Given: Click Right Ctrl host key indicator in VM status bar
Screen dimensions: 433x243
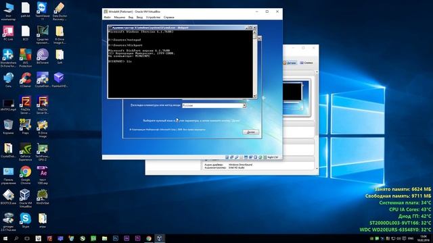Looking at the screenshot, I should (273, 157).
